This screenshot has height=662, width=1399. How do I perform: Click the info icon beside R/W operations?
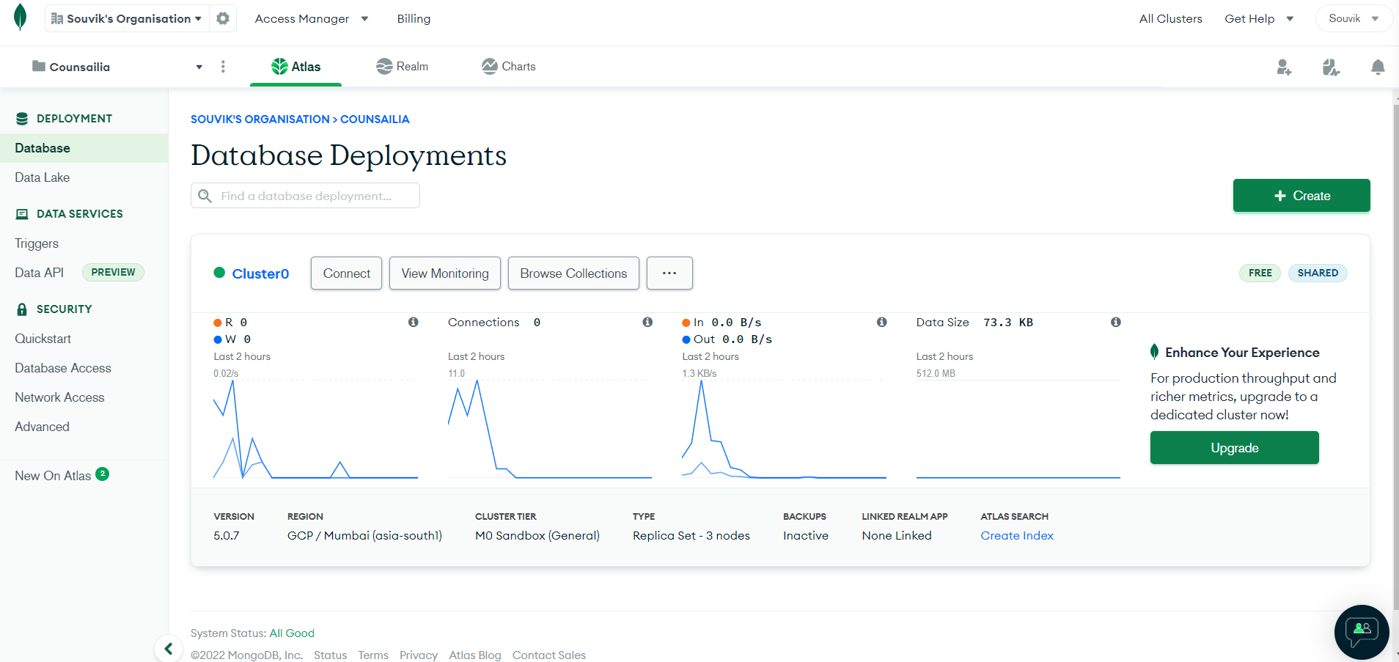[x=413, y=322]
